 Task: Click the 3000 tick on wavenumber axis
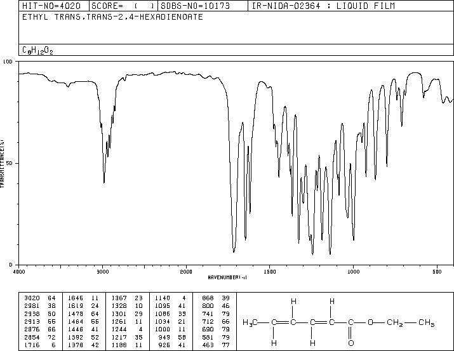[x=102, y=271]
